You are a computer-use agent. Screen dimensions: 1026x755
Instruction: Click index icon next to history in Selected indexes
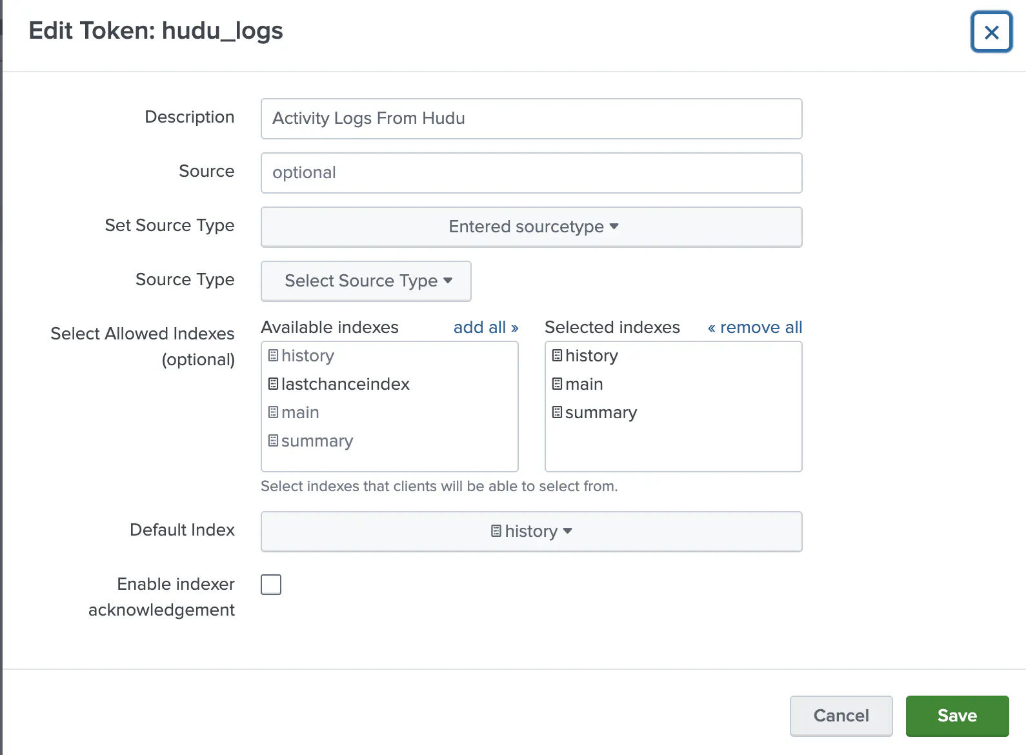click(x=557, y=356)
